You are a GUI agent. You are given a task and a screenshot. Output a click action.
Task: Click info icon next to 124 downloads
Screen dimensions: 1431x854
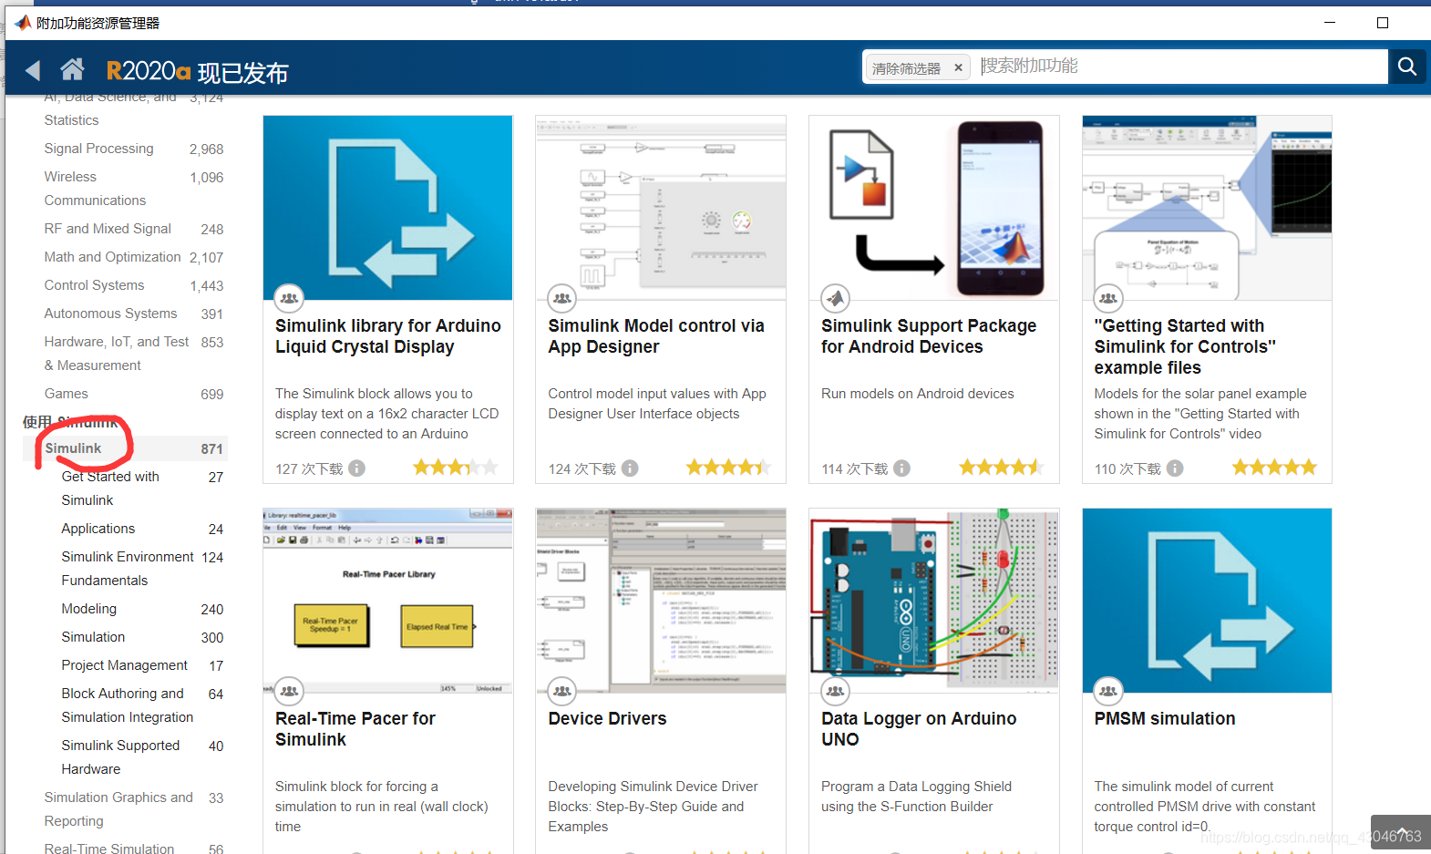[x=630, y=468]
